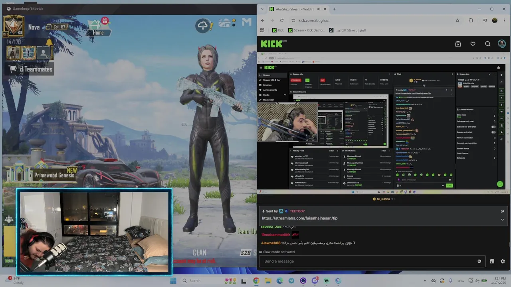Toggle Subscribers-only chat in stream dashboard

click(493, 127)
